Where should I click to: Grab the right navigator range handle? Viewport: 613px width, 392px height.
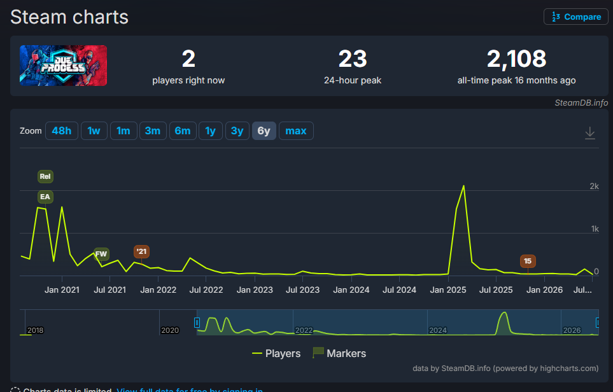pyautogui.click(x=597, y=323)
